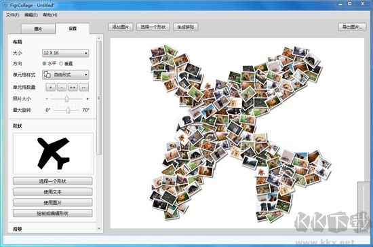Click the overlapping cards cell style icon
This screenshot has width=373, height=247.
(x=47, y=75)
